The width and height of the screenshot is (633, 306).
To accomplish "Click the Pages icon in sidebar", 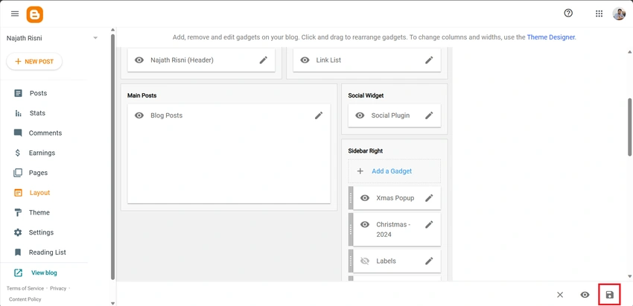I will pos(18,173).
